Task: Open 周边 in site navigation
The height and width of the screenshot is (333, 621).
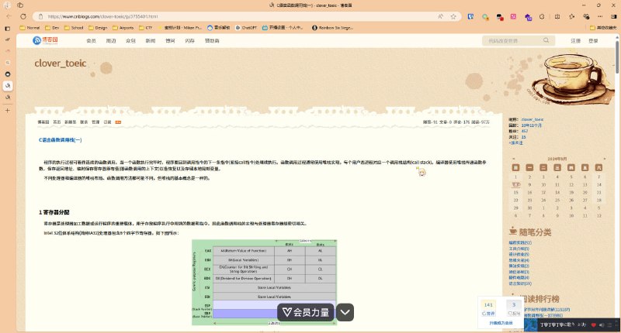Action: pos(111,41)
